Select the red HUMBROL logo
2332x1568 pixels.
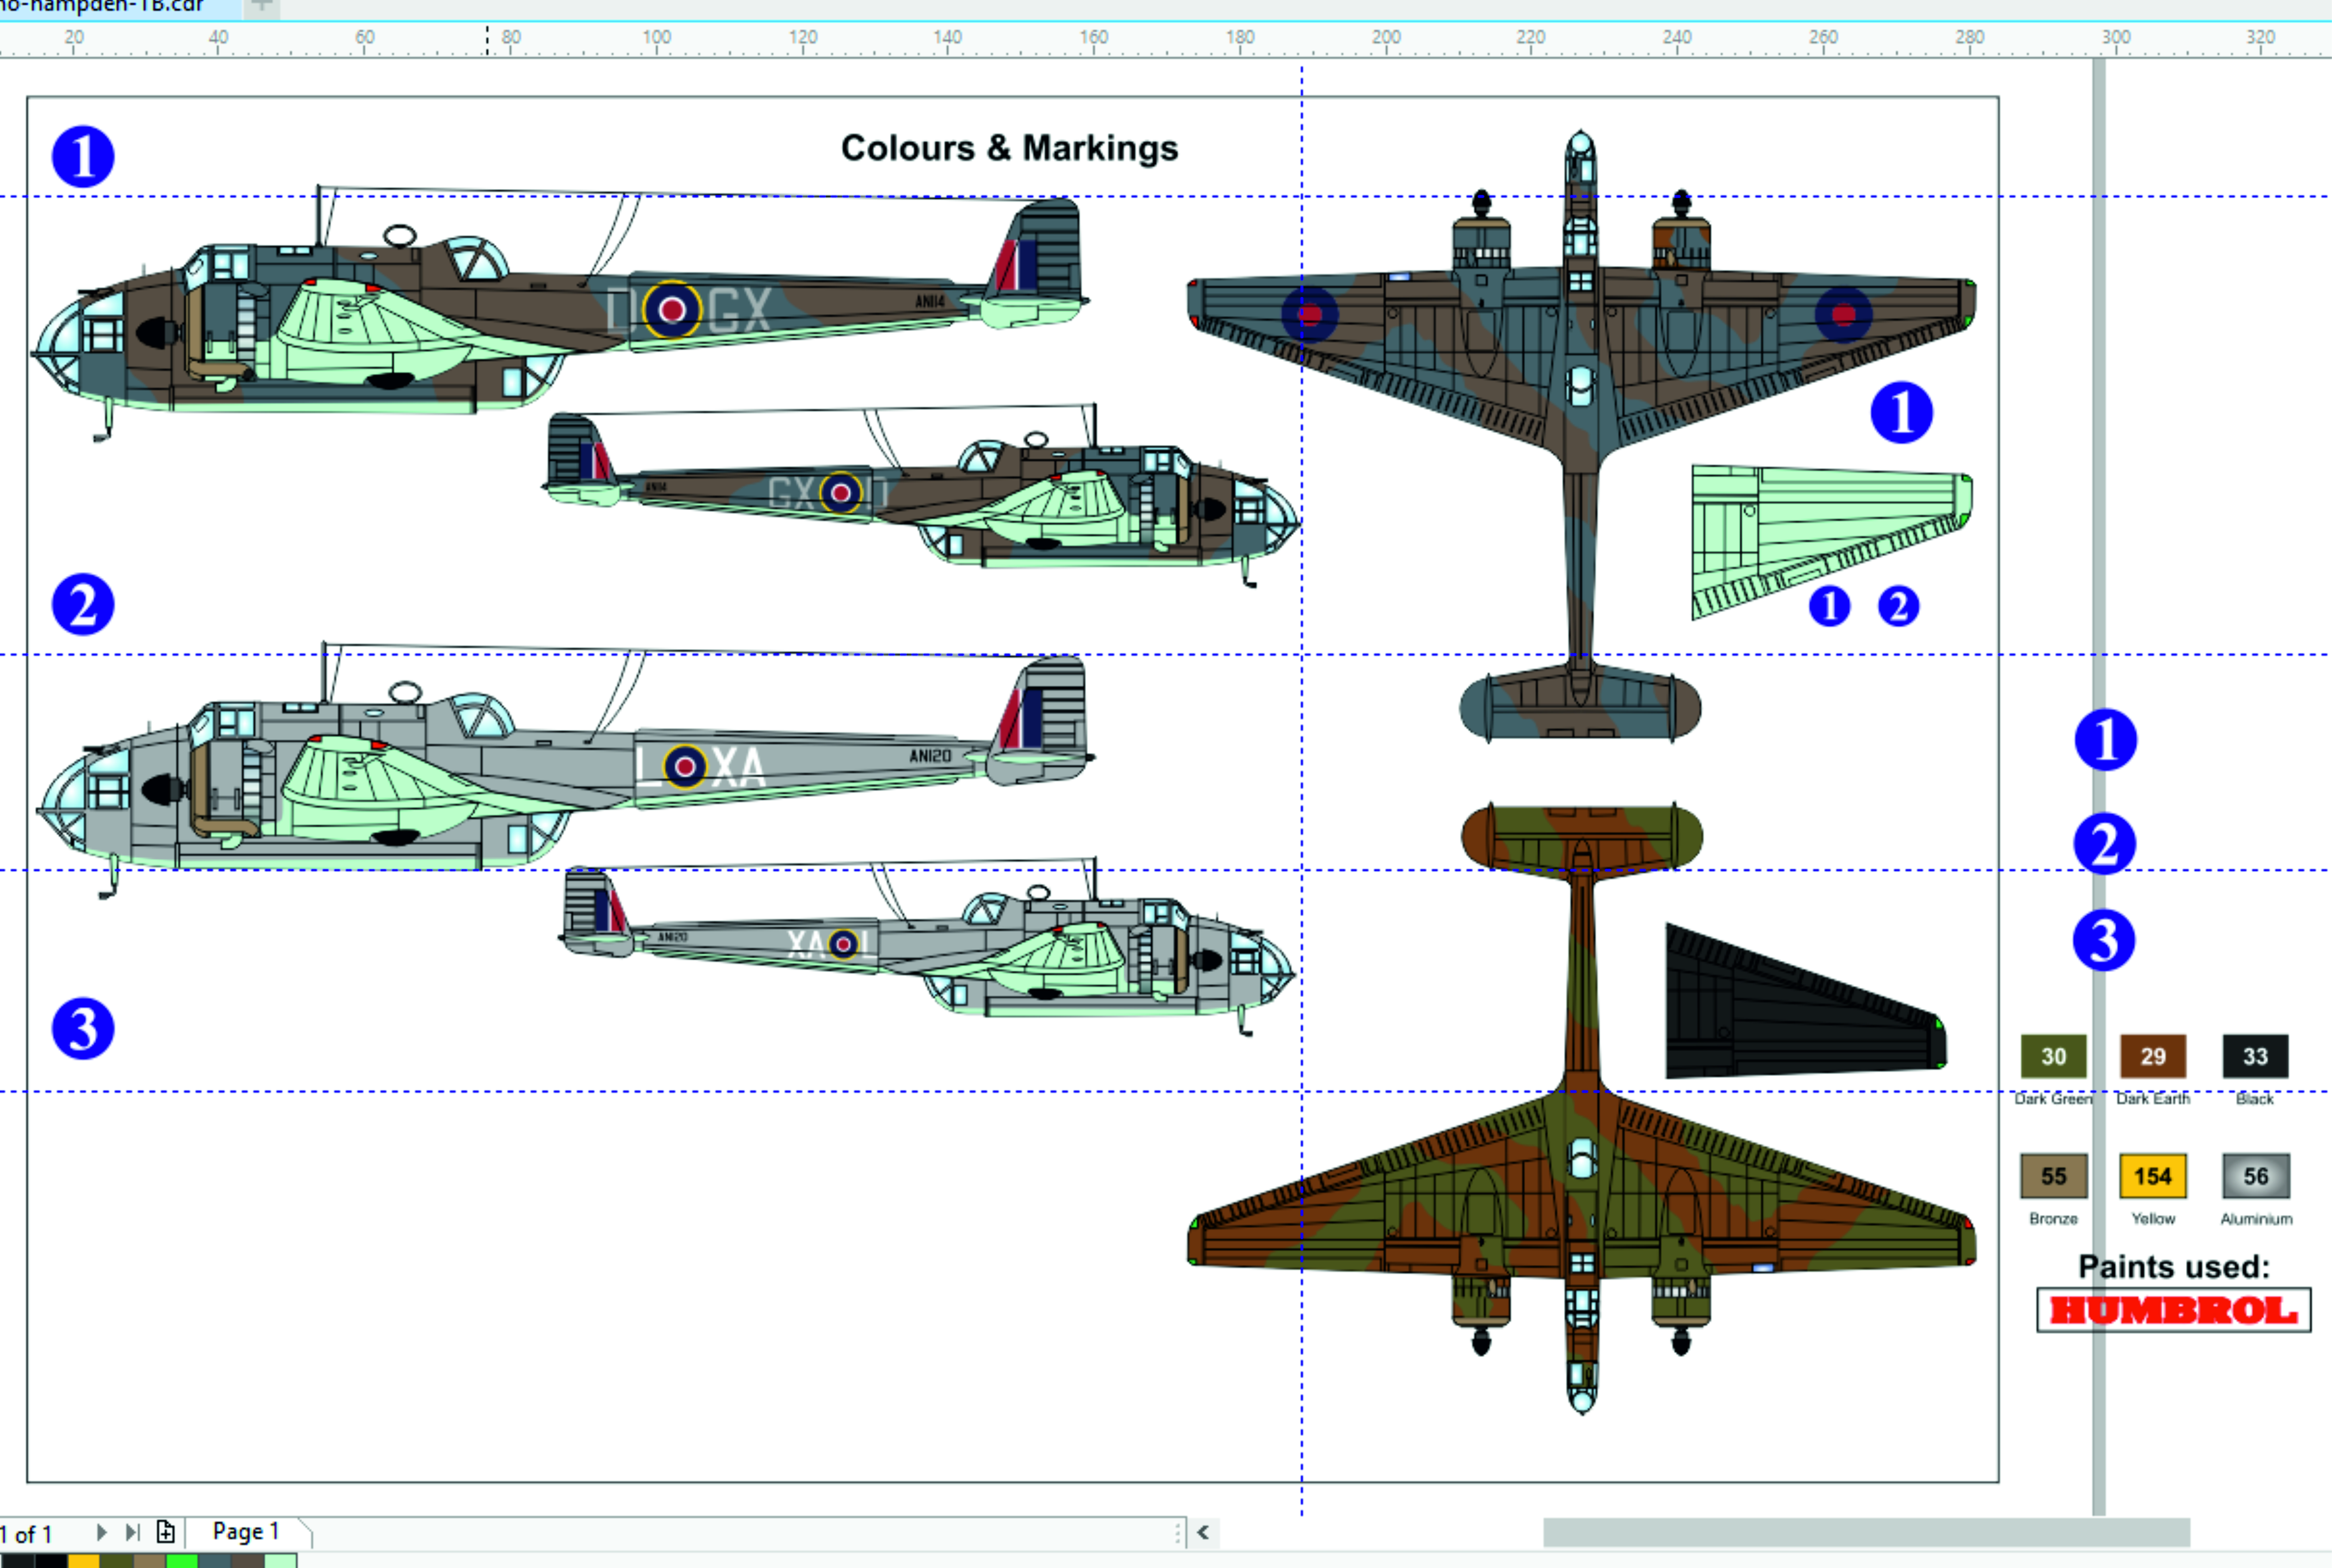point(2174,1310)
